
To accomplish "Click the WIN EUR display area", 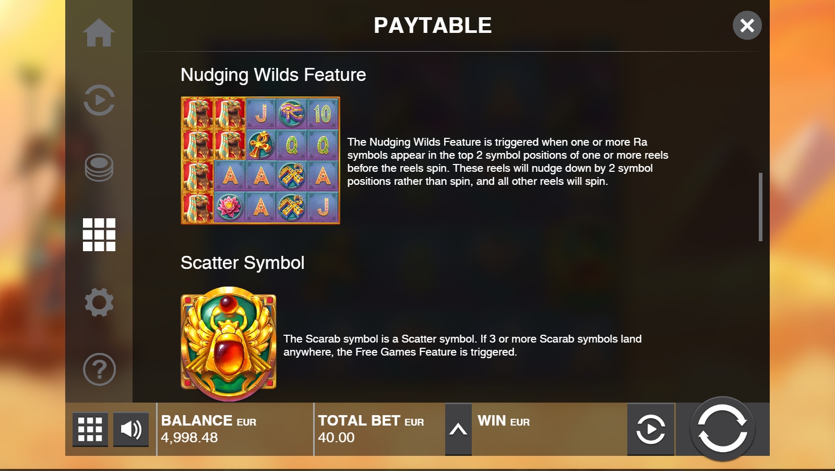I will click(550, 429).
